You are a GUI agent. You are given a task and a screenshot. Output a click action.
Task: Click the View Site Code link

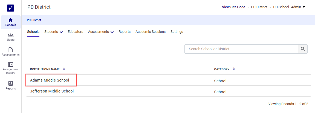pos(233,7)
